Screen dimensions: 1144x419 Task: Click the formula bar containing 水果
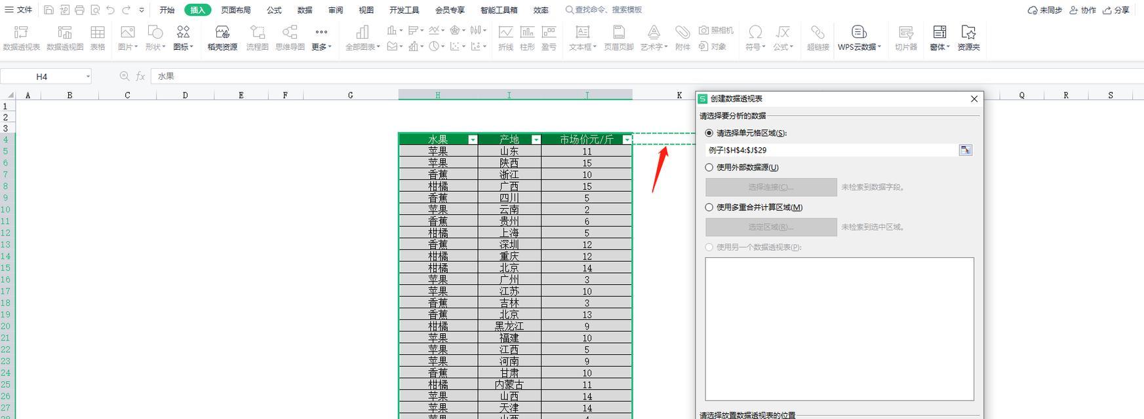[x=646, y=77]
